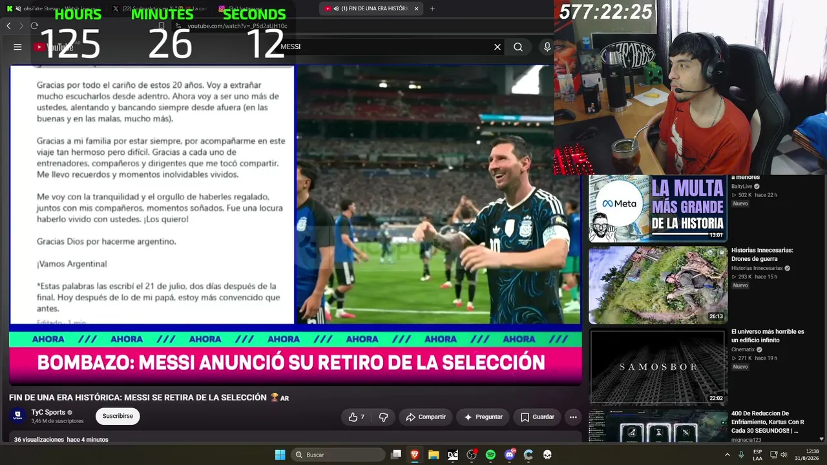Screen dimensions: 827x465
Task: Open Brave browser from the taskbar
Action: (x=415, y=455)
